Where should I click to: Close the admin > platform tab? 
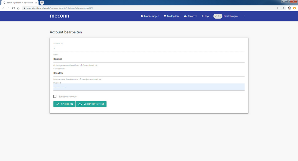pyautogui.click(x=36, y=3)
